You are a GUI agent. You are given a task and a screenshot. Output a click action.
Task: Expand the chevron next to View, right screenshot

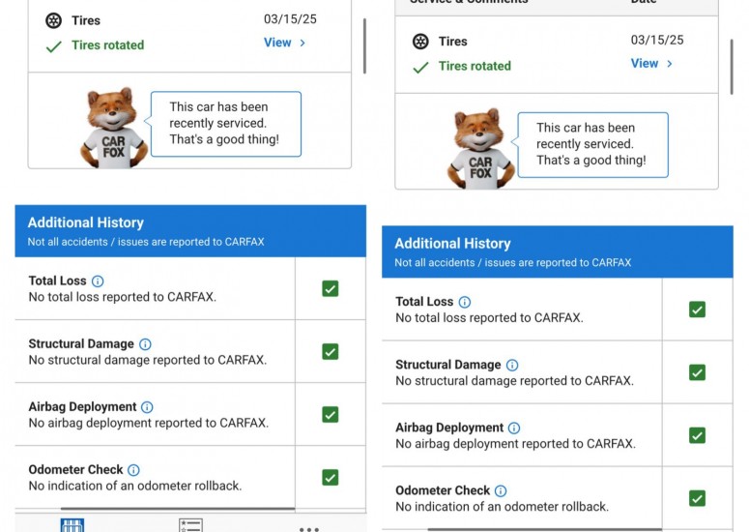(669, 64)
